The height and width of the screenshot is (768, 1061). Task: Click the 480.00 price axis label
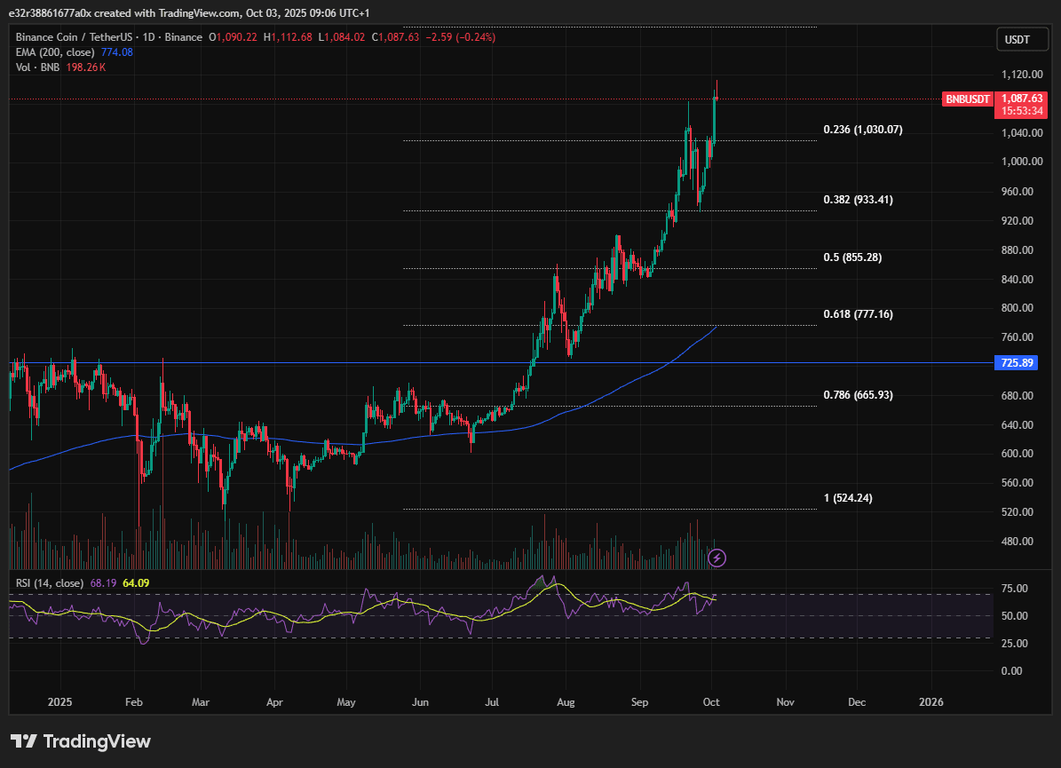pyautogui.click(x=1017, y=542)
